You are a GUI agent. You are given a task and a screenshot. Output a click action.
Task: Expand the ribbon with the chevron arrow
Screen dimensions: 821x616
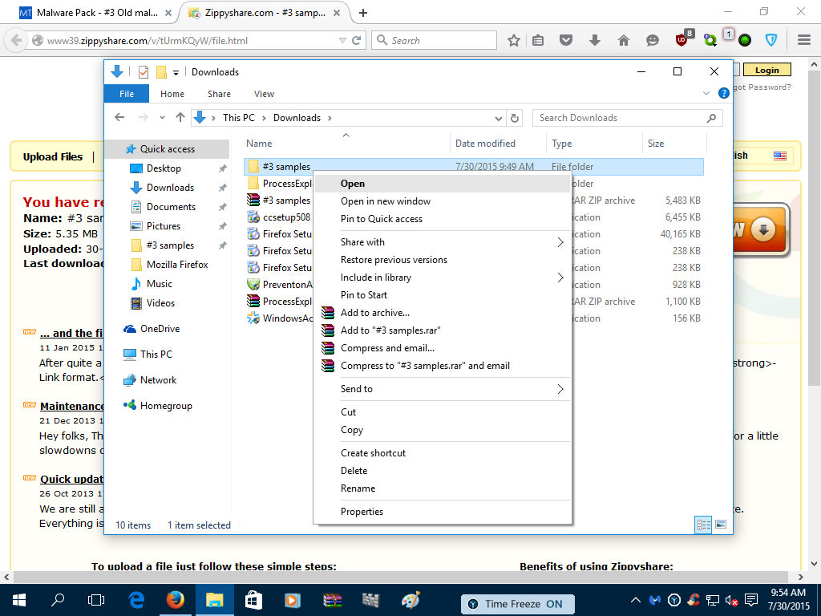pyautogui.click(x=707, y=93)
